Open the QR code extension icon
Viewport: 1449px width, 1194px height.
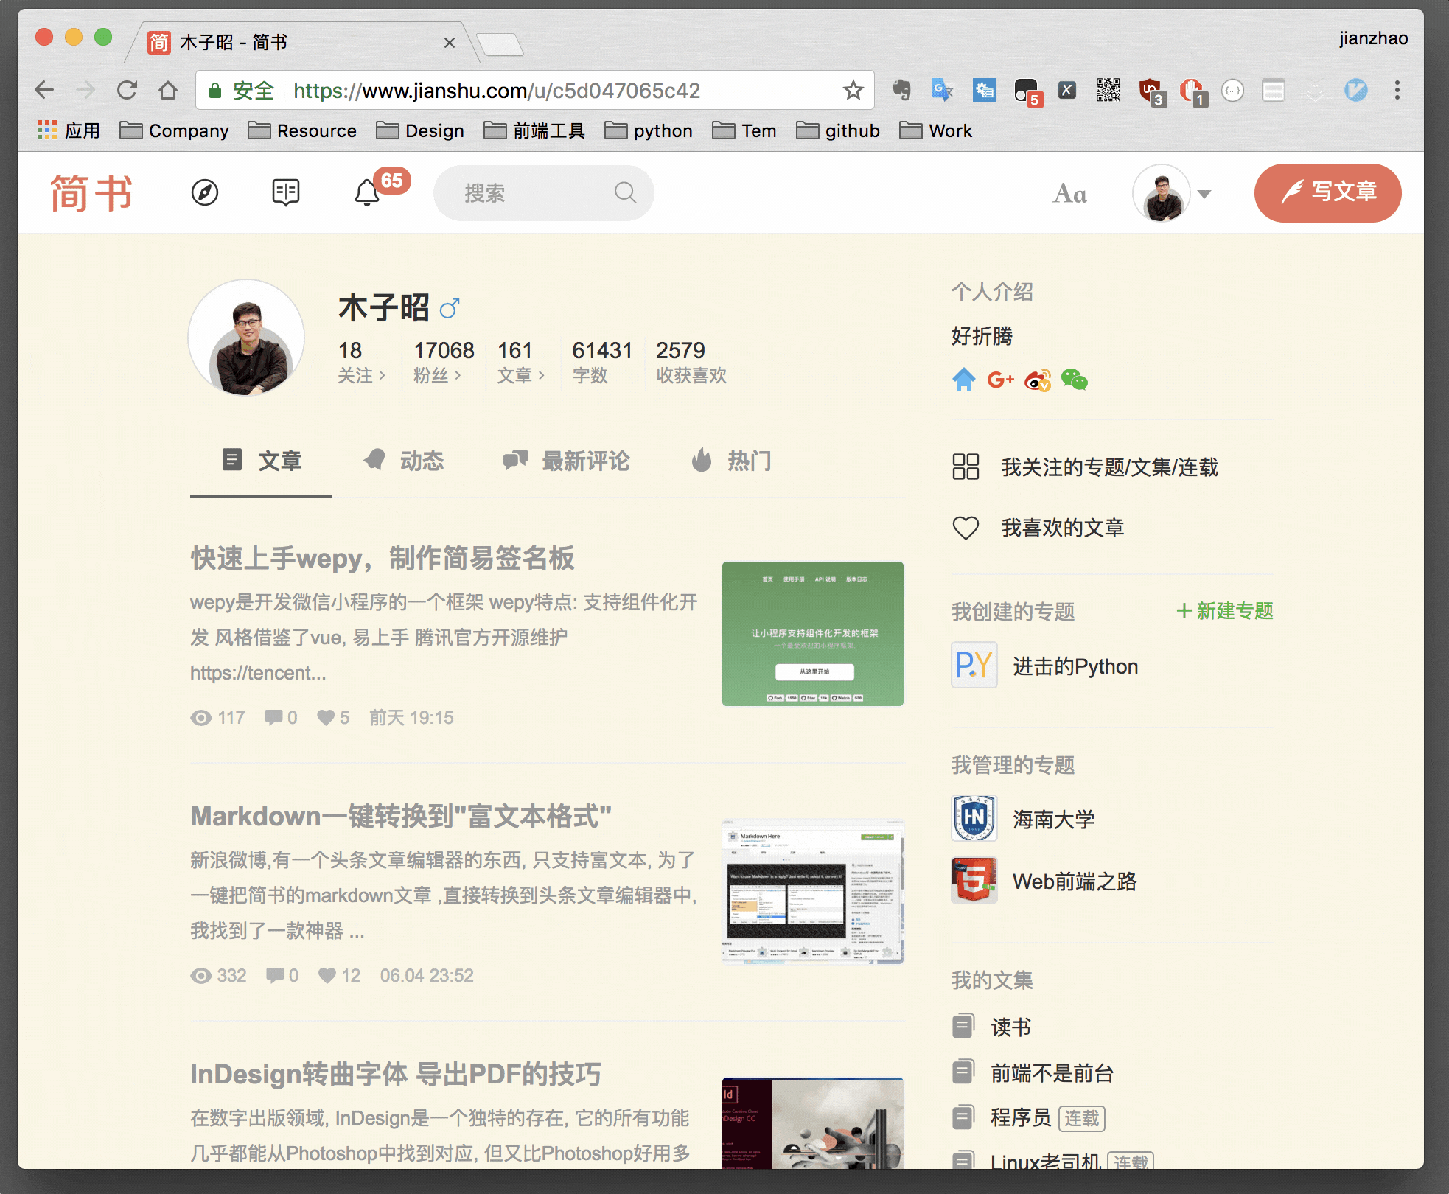tap(1108, 91)
